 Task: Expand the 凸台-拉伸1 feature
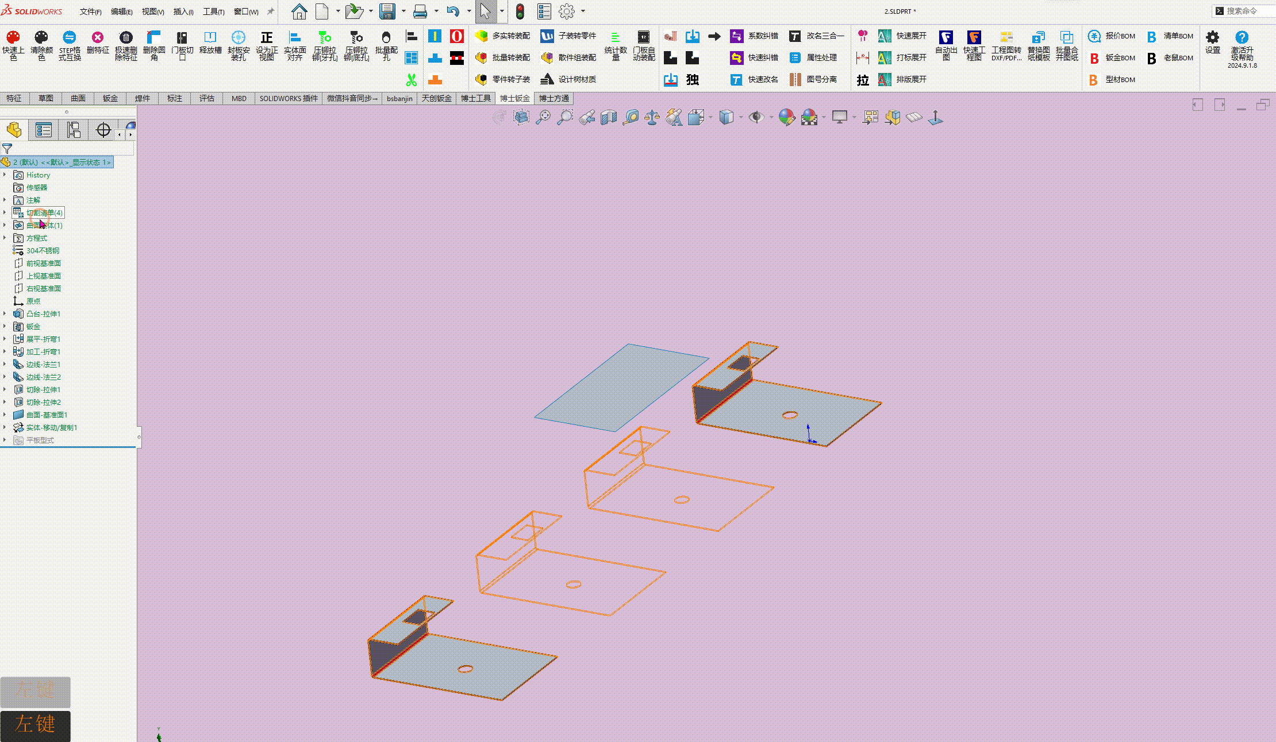tap(5, 314)
